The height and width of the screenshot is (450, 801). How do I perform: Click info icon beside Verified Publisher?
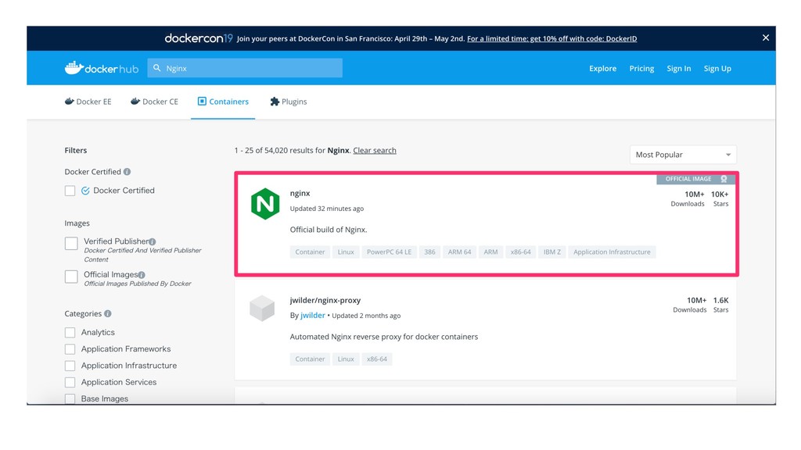pyautogui.click(x=153, y=242)
